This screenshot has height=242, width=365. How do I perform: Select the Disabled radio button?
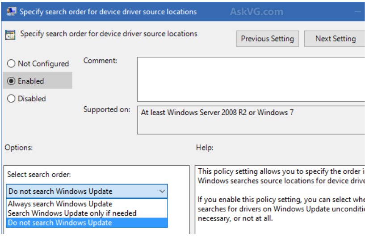pyautogui.click(x=11, y=99)
